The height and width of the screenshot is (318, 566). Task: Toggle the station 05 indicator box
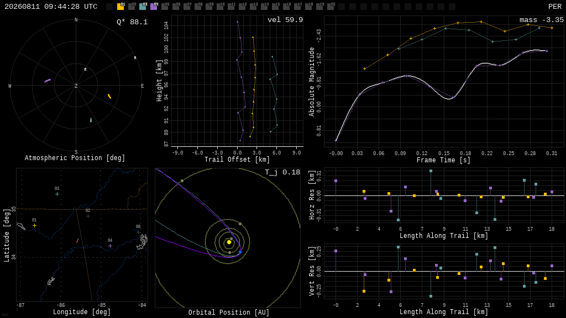165,7
